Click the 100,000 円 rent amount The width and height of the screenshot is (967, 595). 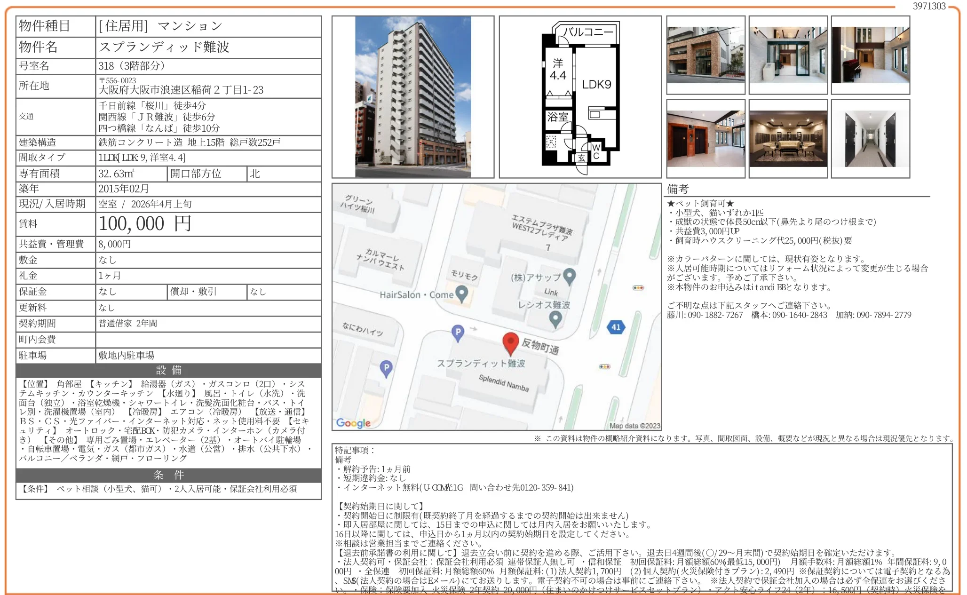[x=145, y=224]
